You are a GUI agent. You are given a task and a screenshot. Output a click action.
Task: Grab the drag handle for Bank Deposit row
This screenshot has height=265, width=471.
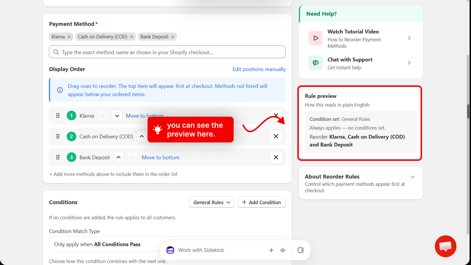click(58, 157)
